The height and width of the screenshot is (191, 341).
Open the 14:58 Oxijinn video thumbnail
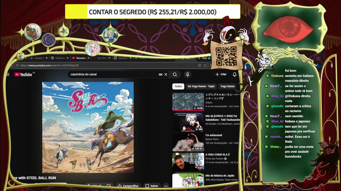[188, 102]
